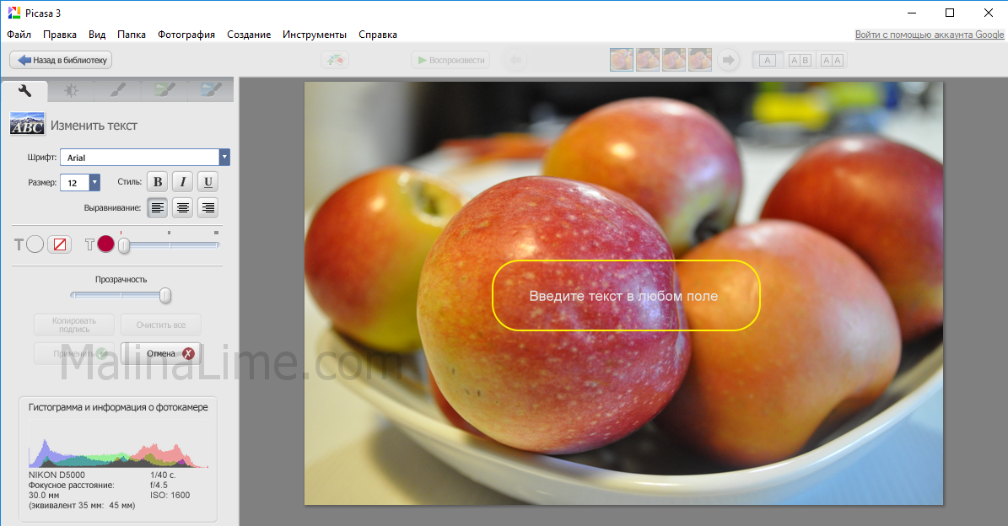
Task: Open the Инструменты menu
Action: pyautogui.click(x=314, y=35)
